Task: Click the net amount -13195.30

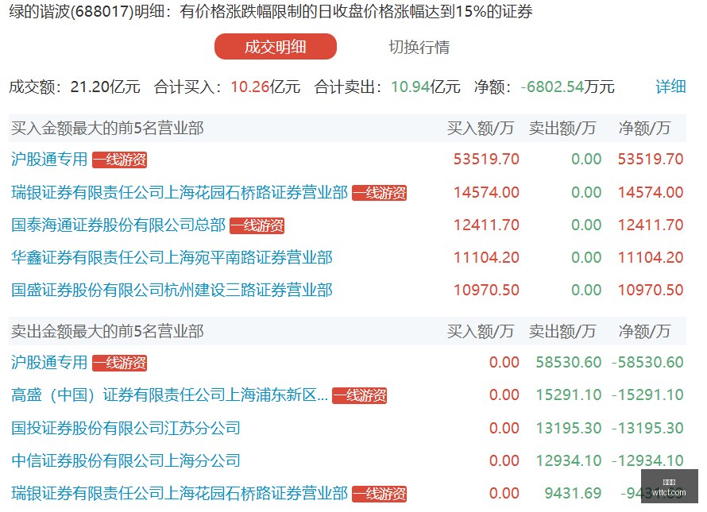Action: click(647, 428)
